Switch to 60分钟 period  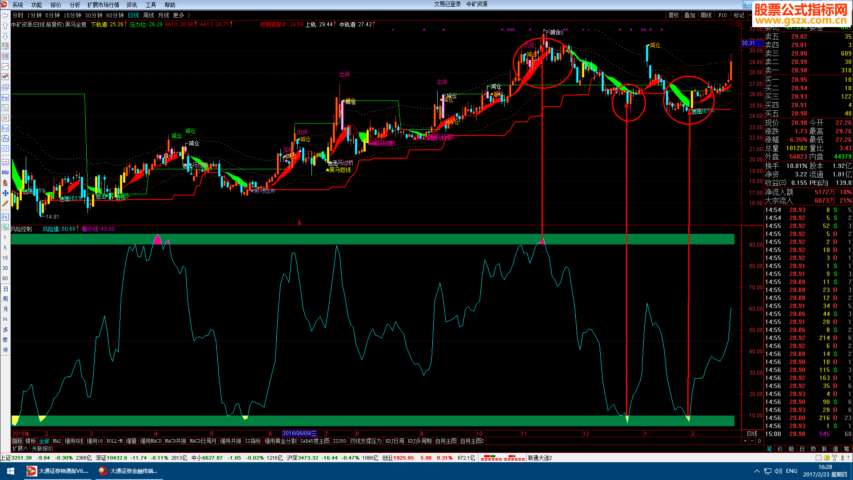115,15
